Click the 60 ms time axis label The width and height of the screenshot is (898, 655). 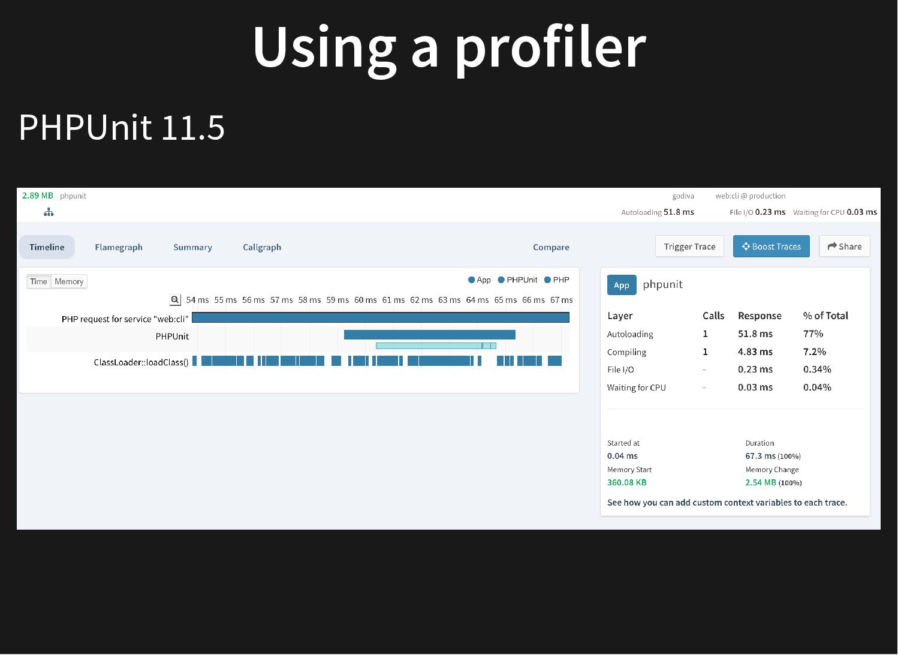(366, 300)
